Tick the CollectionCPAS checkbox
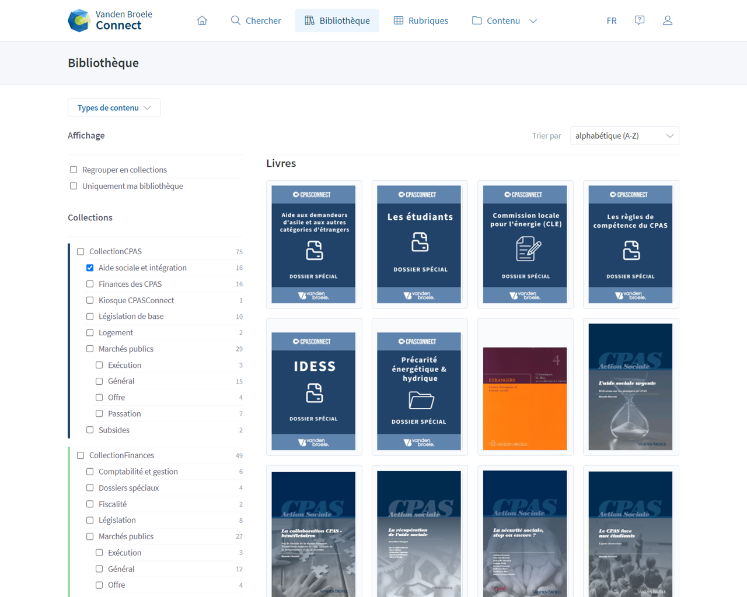747x597 pixels. click(x=81, y=251)
